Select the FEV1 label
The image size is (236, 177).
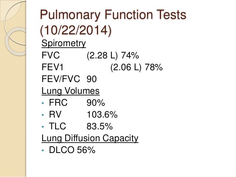(x=53, y=67)
